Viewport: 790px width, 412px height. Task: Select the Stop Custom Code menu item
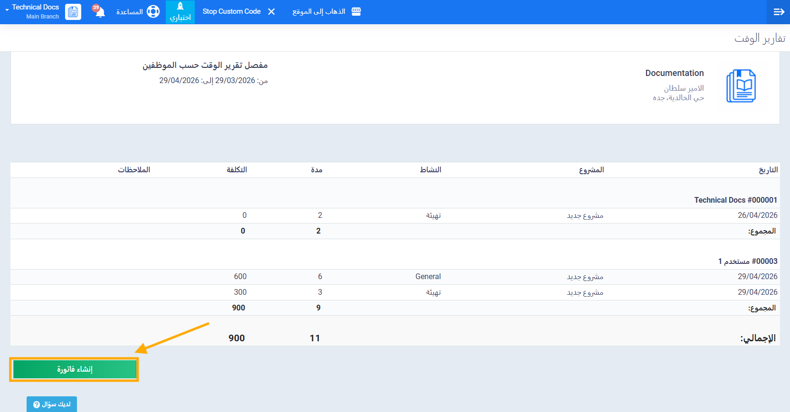[231, 11]
